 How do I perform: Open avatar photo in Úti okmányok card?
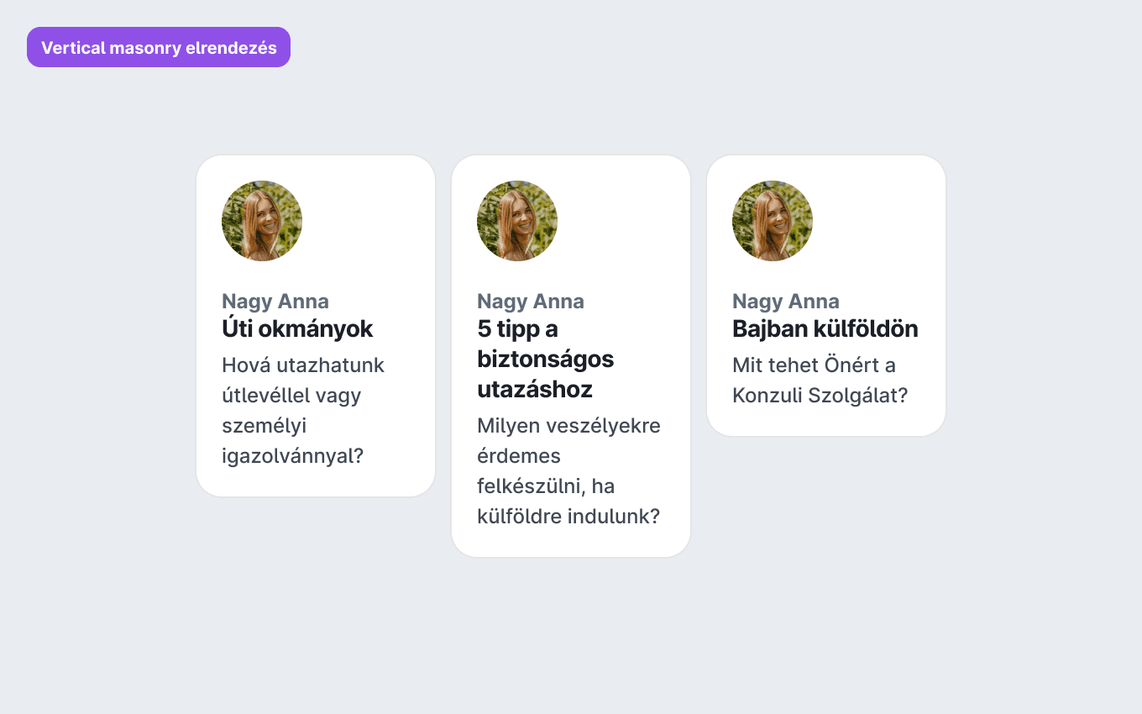pyautogui.click(x=262, y=221)
